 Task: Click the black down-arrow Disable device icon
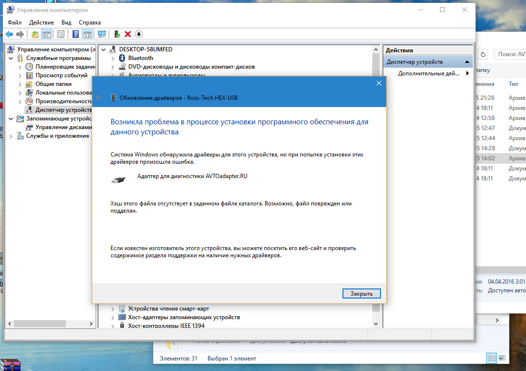[139, 34]
